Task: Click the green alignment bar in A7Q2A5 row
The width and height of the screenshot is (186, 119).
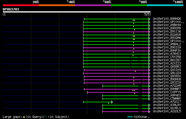Action: [x=126, y=86]
